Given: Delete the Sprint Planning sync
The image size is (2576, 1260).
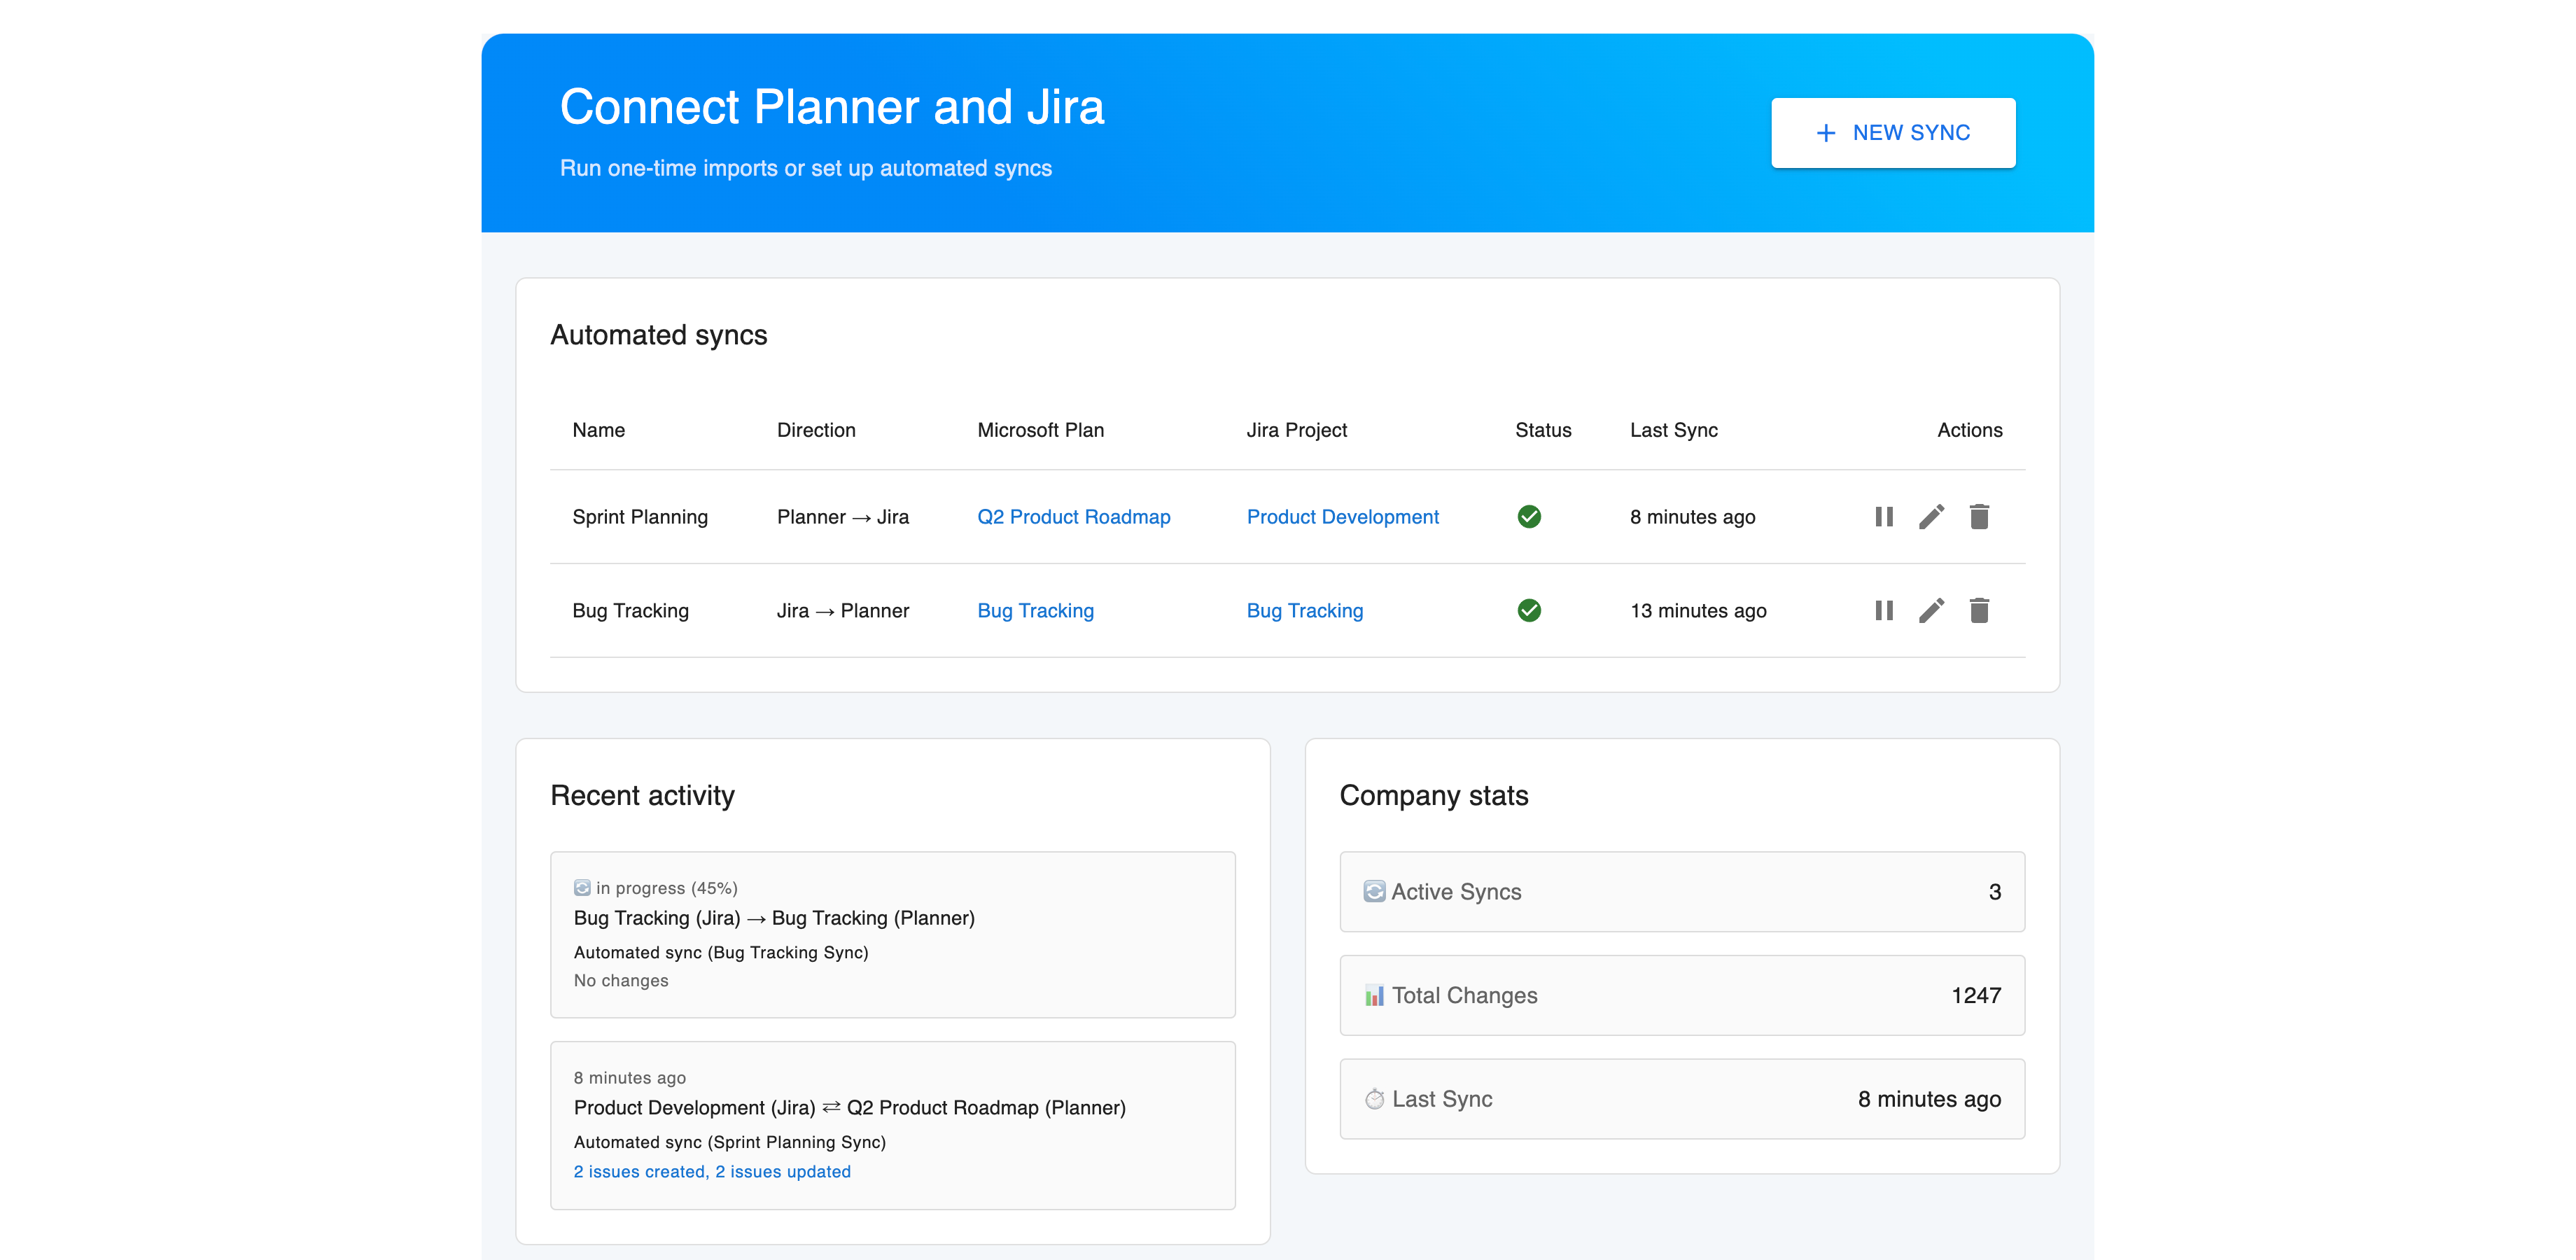Looking at the screenshot, I should click(x=1979, y=517).
